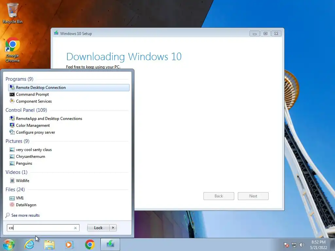Image resolution: width=335 pixels, height=251 pixels.
Task: Open Component Services search result
Action: click(x=69, y=101)
